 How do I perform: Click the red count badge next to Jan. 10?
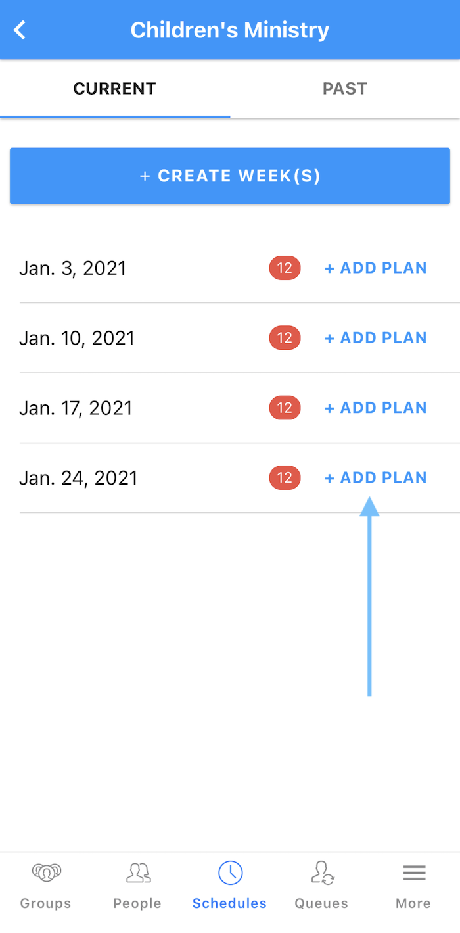point(285,337)
